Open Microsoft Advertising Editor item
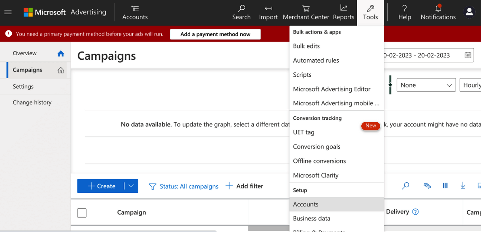The height and width of the screenshot is (232, 481). (337, 89)
